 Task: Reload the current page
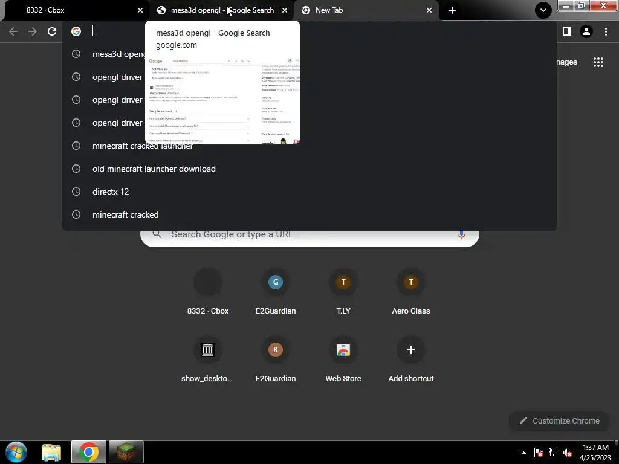pyautogui.click(x=52, y=31)
